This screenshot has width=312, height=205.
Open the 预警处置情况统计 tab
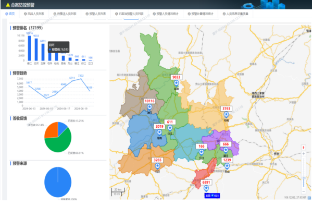201,14
